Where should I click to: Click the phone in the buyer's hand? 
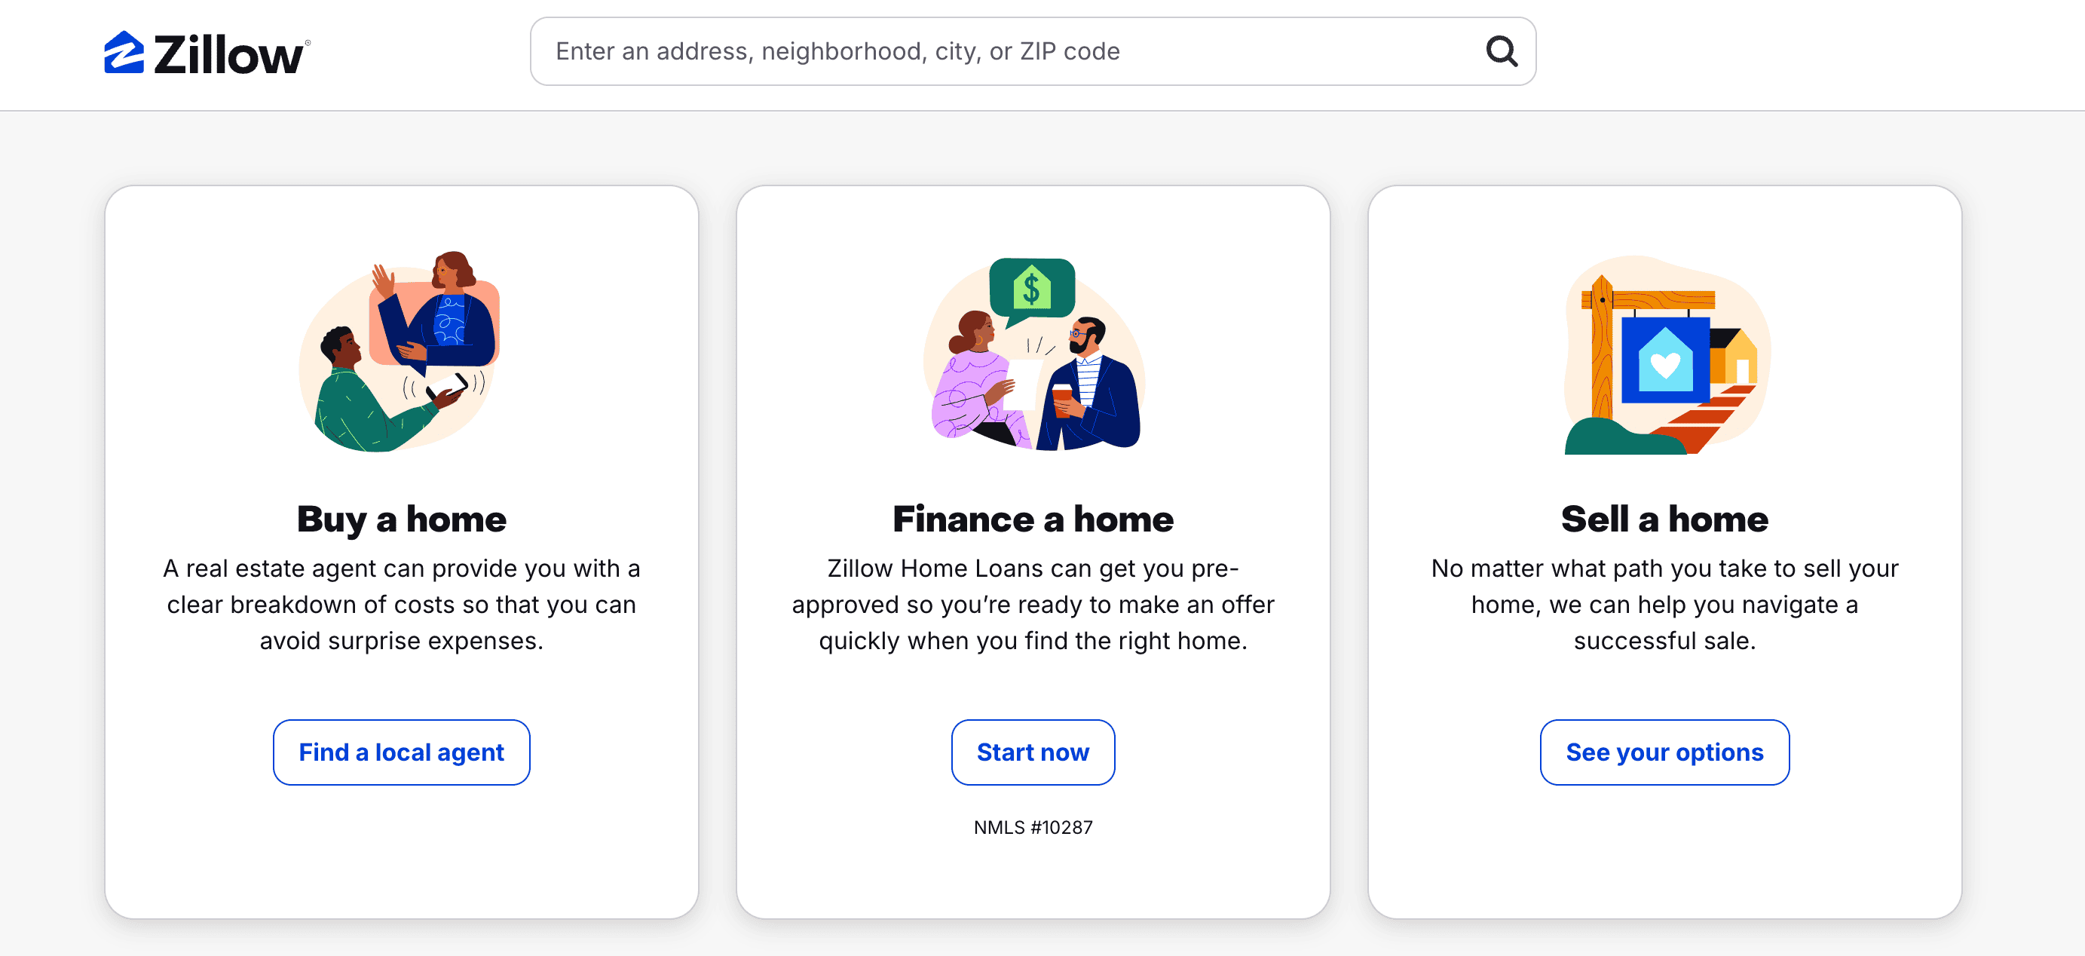(448, 386)
